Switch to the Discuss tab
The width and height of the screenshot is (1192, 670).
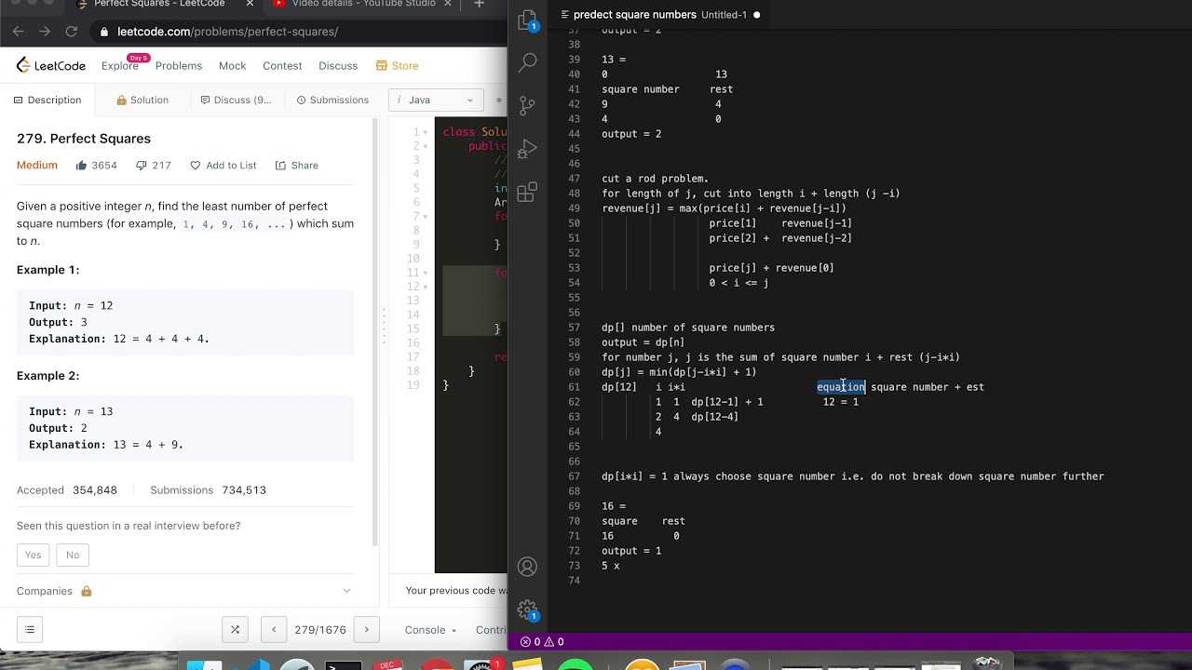[x=236, y=100]
